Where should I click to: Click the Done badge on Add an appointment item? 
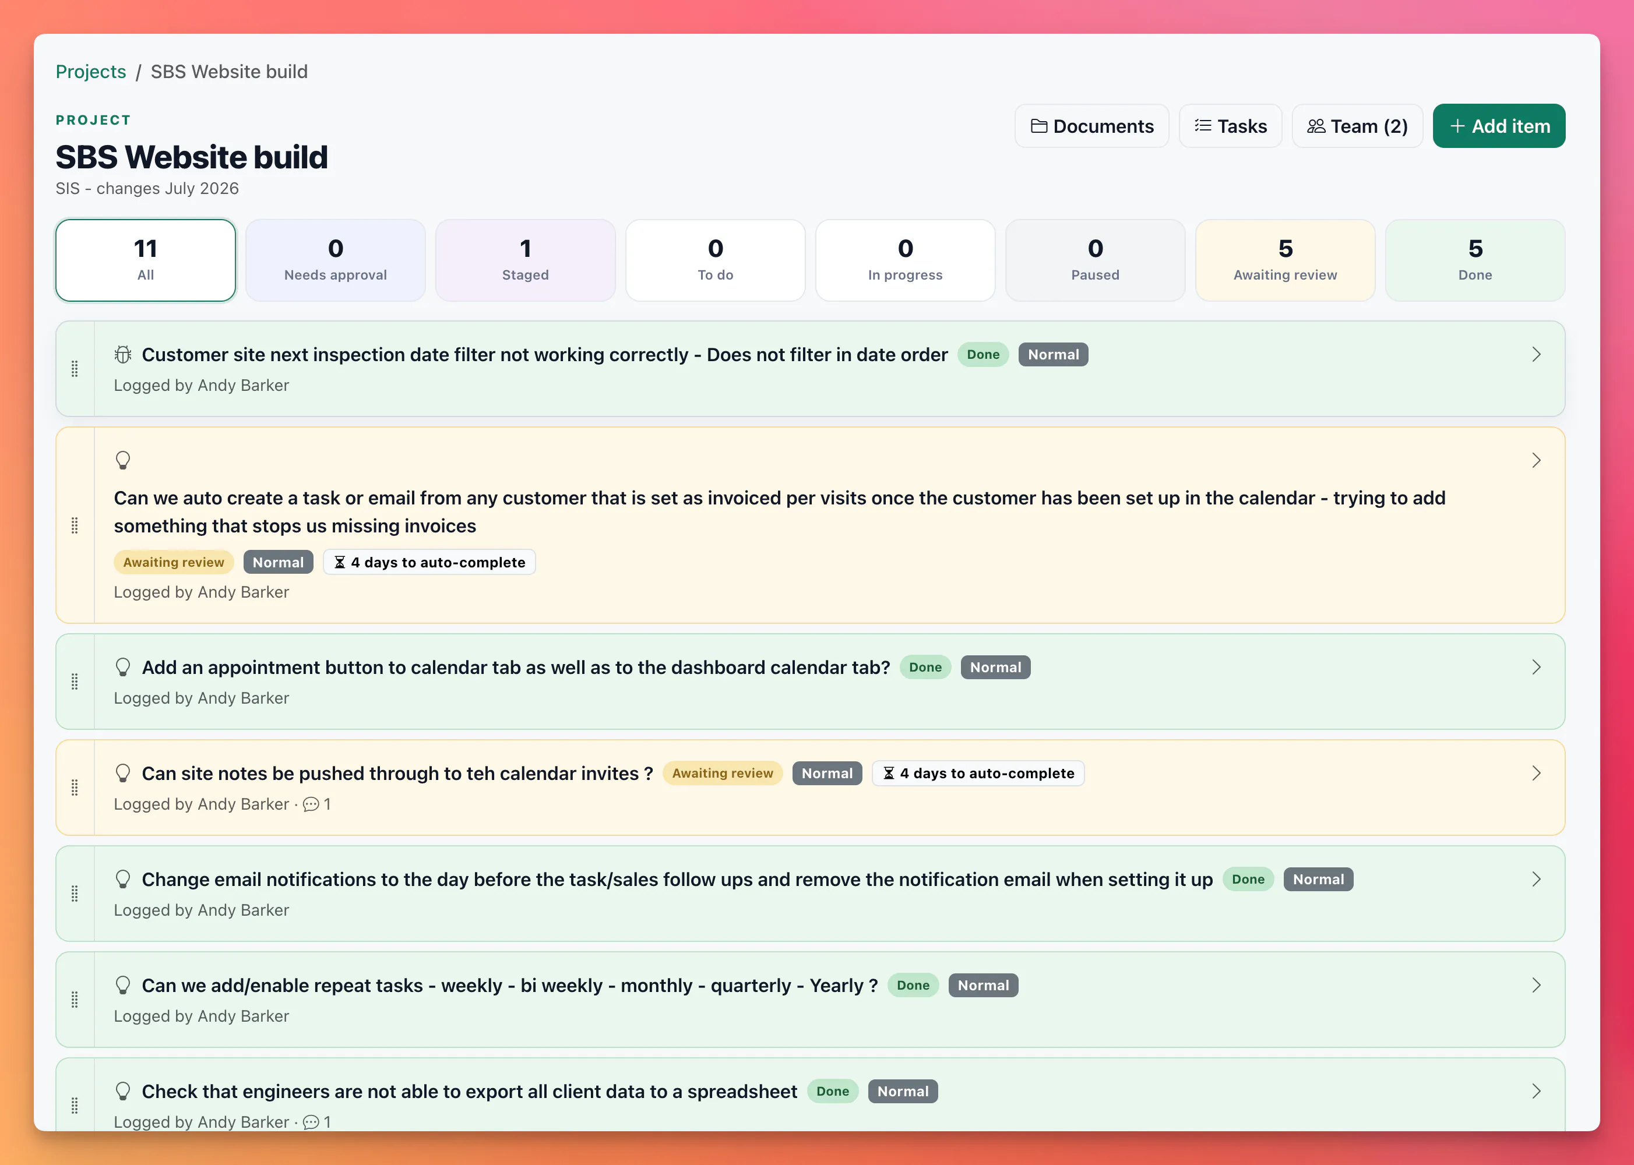[925, 667]
